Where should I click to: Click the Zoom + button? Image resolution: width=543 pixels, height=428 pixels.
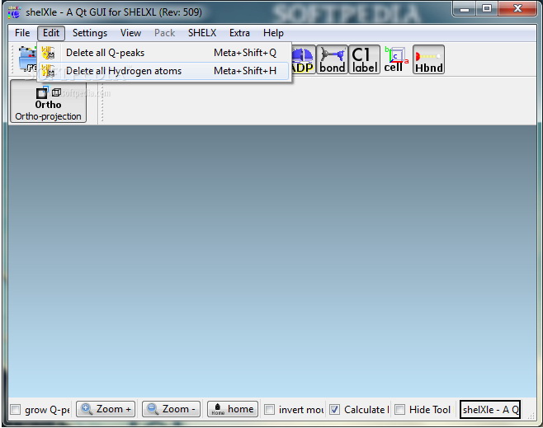[106, 409]
